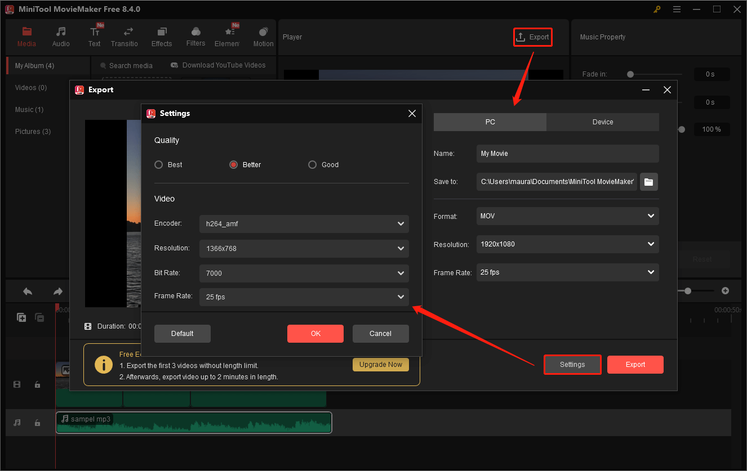Open the Text tool
Screen dimensions: 747x471
94,36
